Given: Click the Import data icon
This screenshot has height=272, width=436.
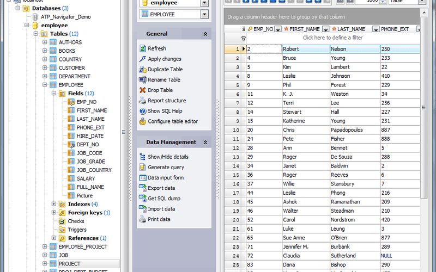Looking at the screenshot, I should pos(143,209).
